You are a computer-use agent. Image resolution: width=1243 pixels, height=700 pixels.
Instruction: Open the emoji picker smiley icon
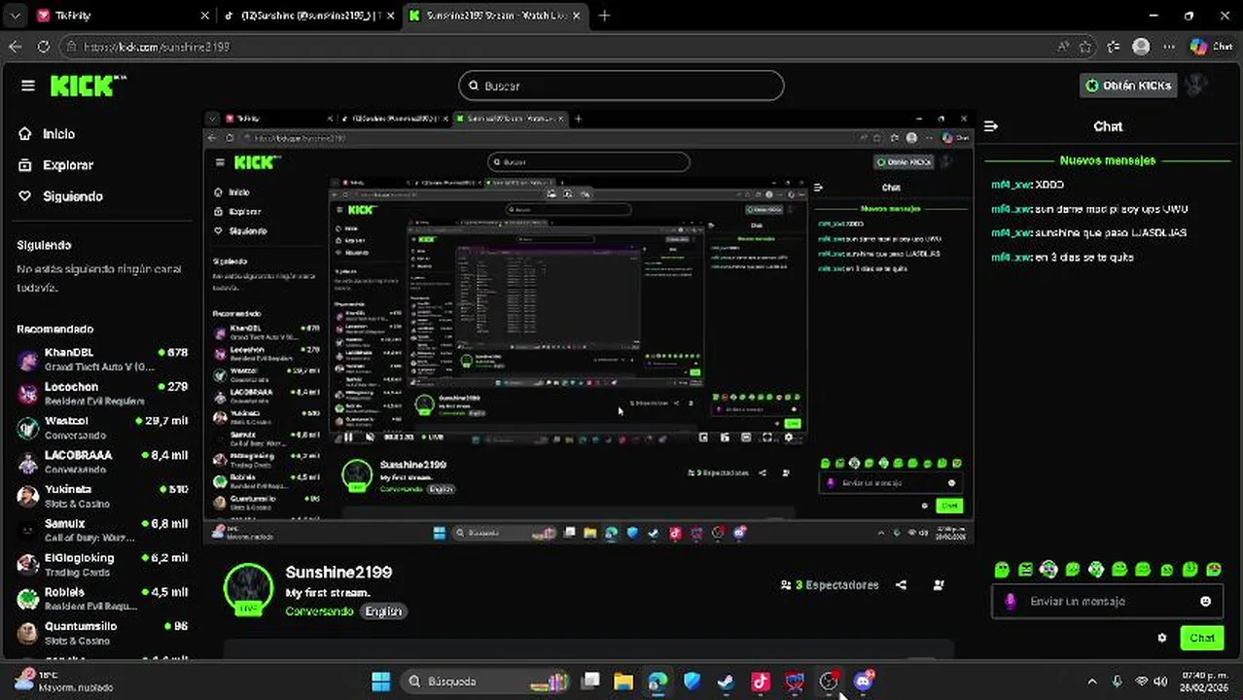point(1205,602)
